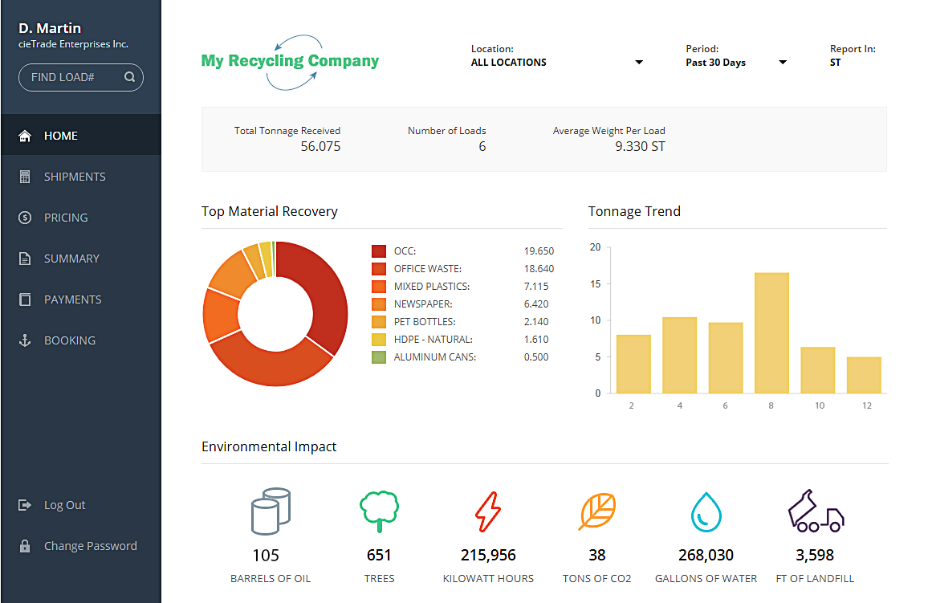Click the Newspaper legend swatch
Viewport: 928px width, 603px height.
pos(379,304)
